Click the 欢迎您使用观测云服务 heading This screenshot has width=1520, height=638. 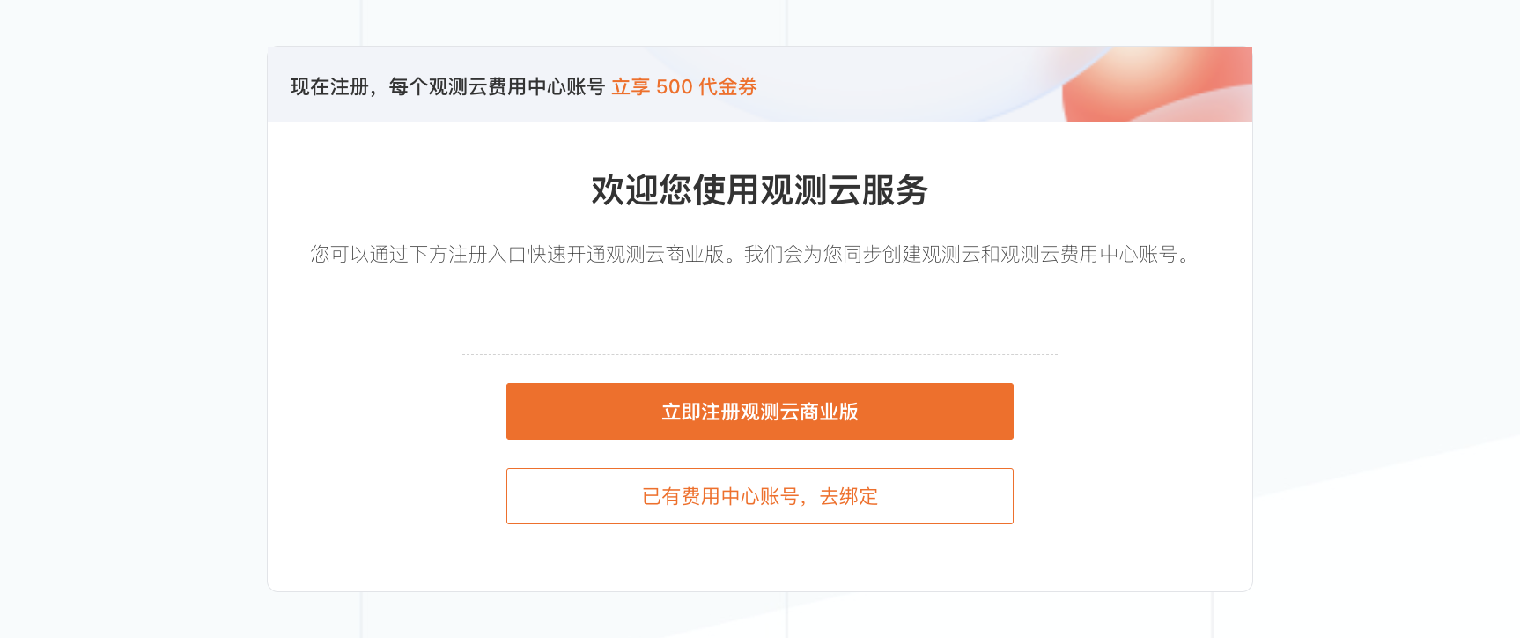click(759, 190)
